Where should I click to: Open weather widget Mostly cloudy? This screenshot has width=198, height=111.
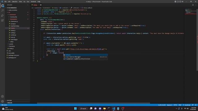[x=7, y=109]
